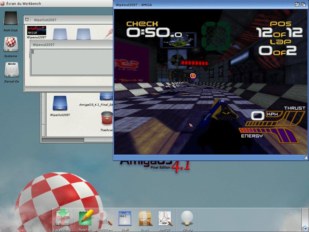Viewport: 309px width, 232px height.
Task: Click the WipeOut2097 drawer horizontal scrollbar
Action: point(68,89)
